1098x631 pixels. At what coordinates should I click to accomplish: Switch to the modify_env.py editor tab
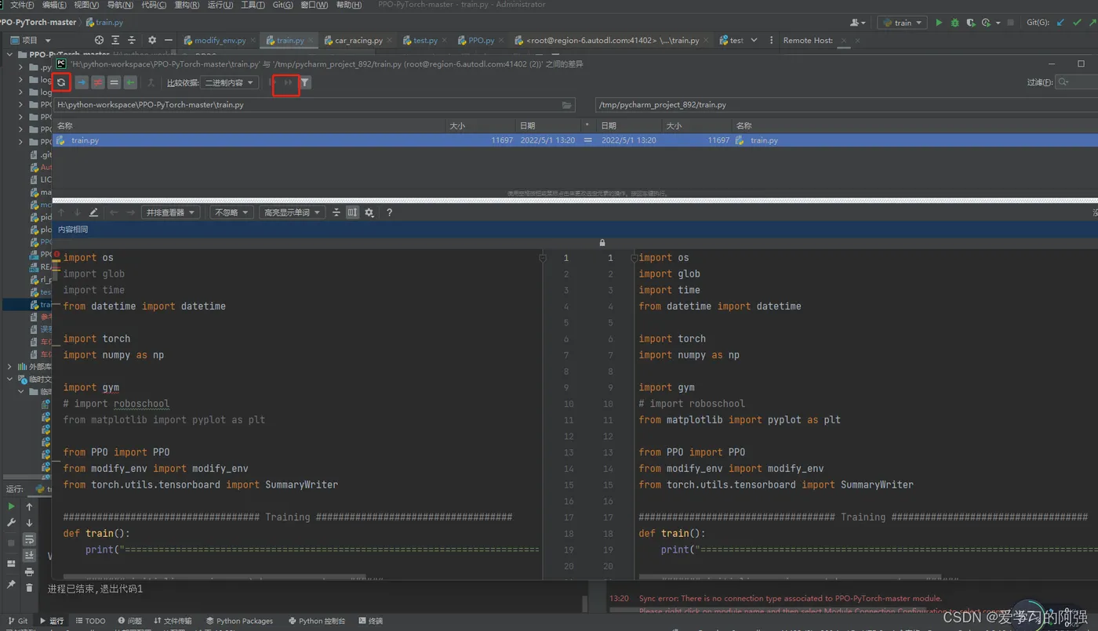coord(220,40)
